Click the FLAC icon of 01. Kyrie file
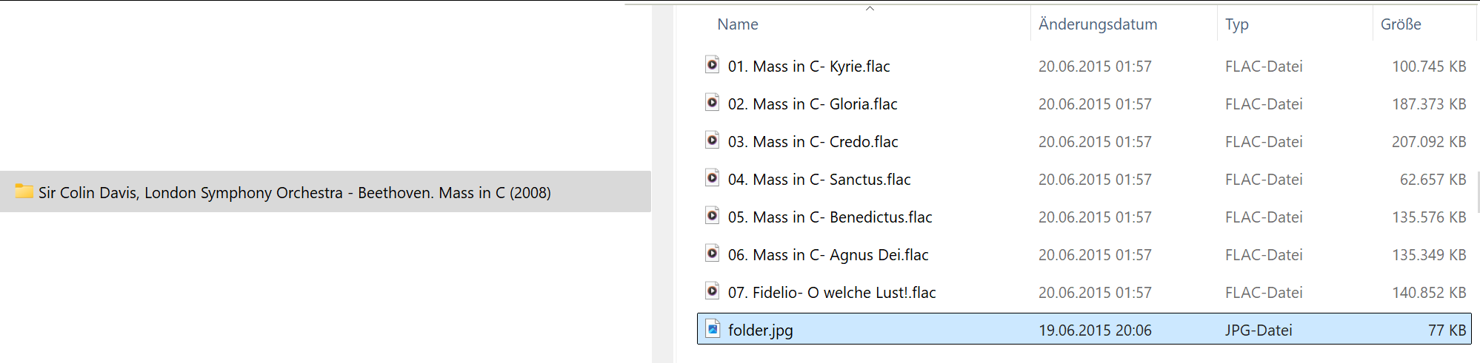Image resolution: width=1480 pixels, height=363 pixels. (x=712, y=65)
